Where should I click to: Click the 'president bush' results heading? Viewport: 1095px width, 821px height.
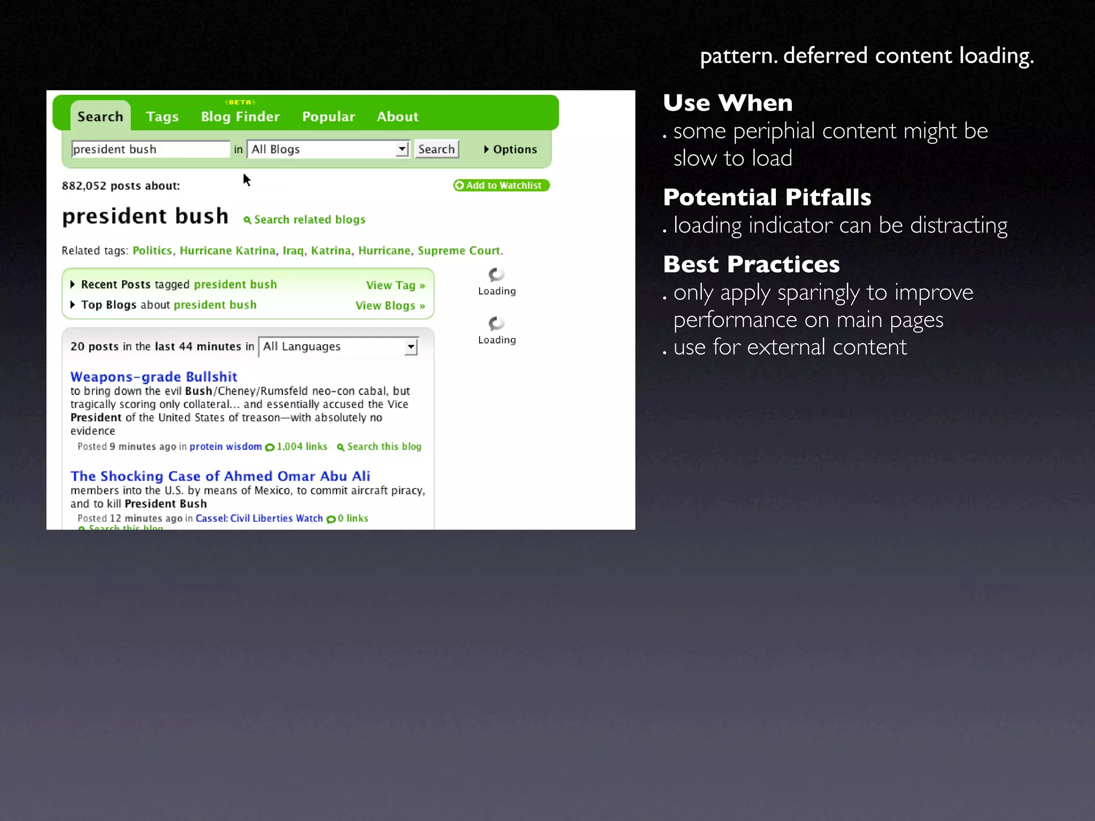coord(145,216)
